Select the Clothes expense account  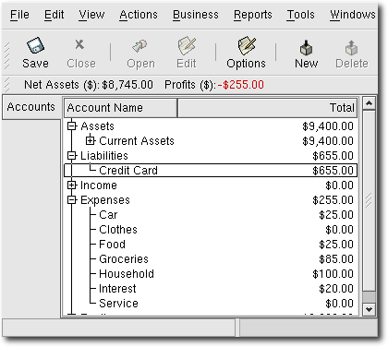tap(118, 230)
